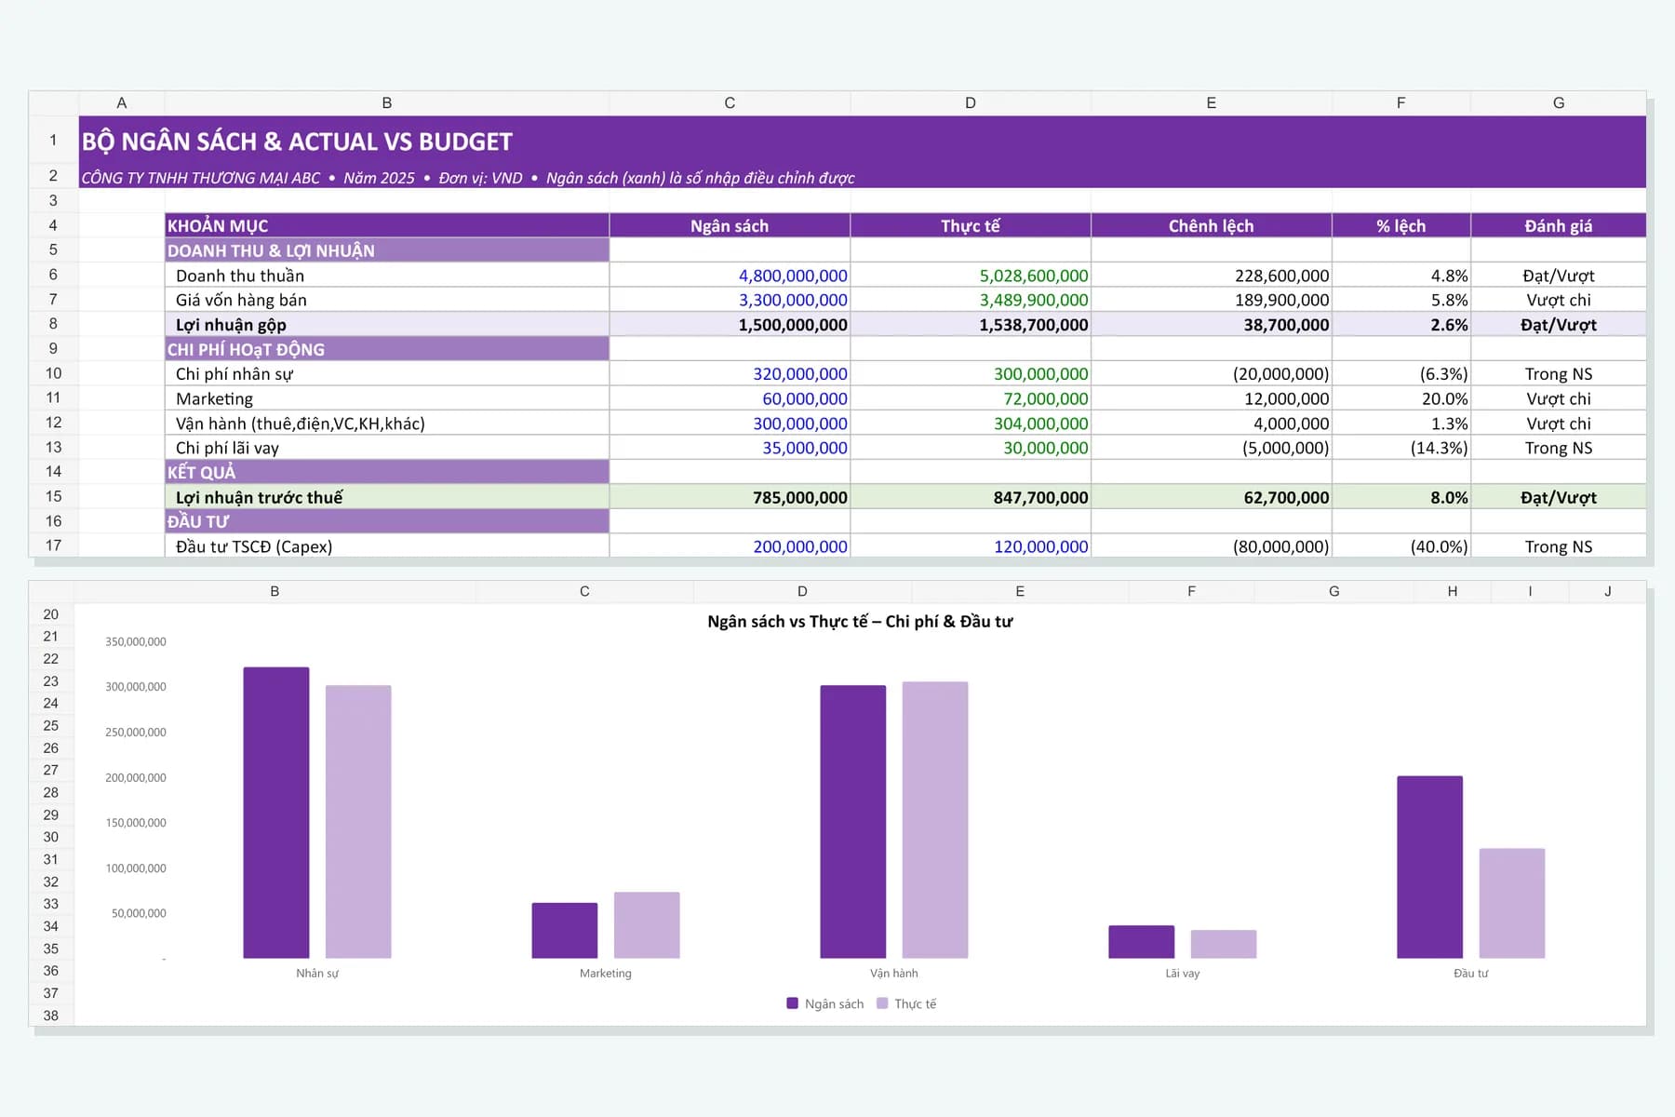Click the Trong NS rating for Chi phí nhân sự
The height and width of the screenshot is (1117, 1675).
point(1559,374)
